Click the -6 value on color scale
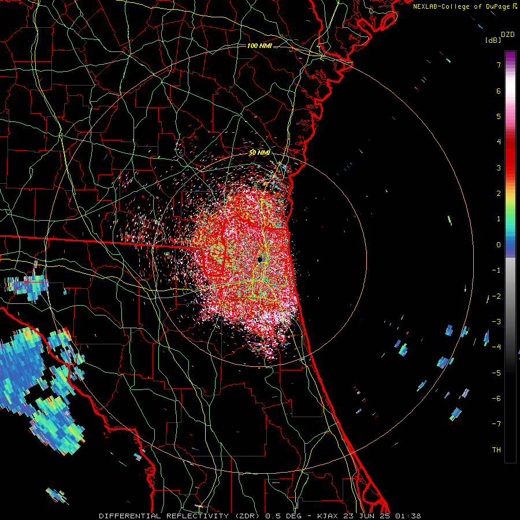 click(x=496, y=398)
